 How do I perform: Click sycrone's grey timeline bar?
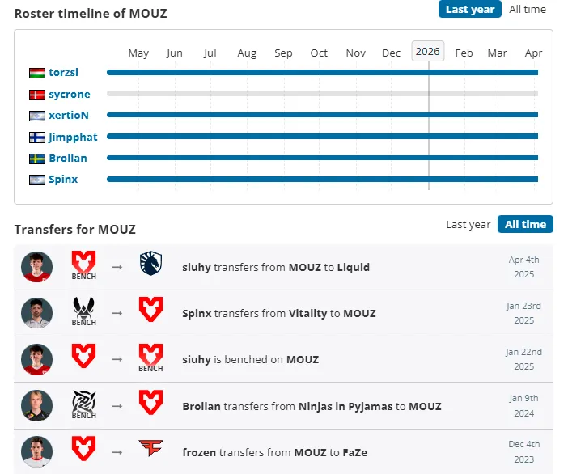click(x=322, y=93)
